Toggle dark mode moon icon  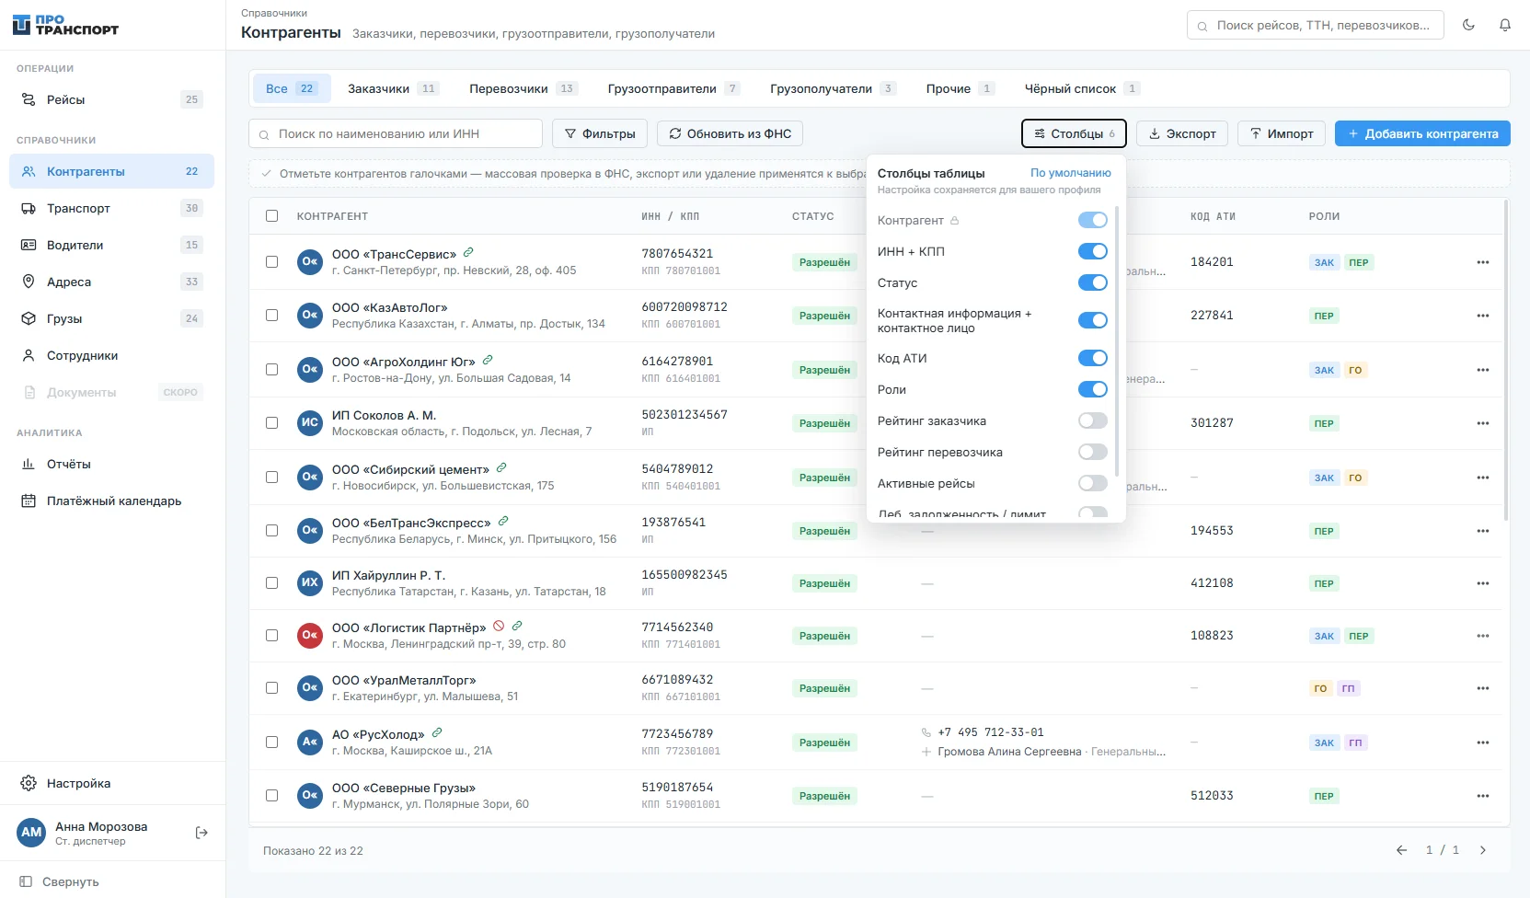(1468, 25)
